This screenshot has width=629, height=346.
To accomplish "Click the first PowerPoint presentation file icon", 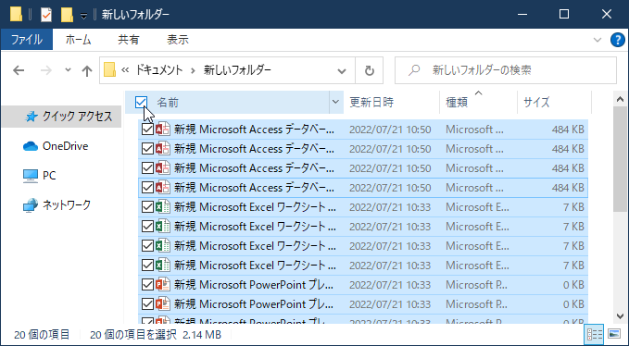I will point(163,285).
